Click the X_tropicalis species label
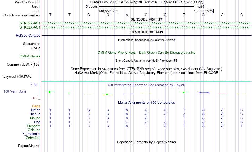This screenshot has height=152, width=252. pyautogui.click(x=31, y=134)
